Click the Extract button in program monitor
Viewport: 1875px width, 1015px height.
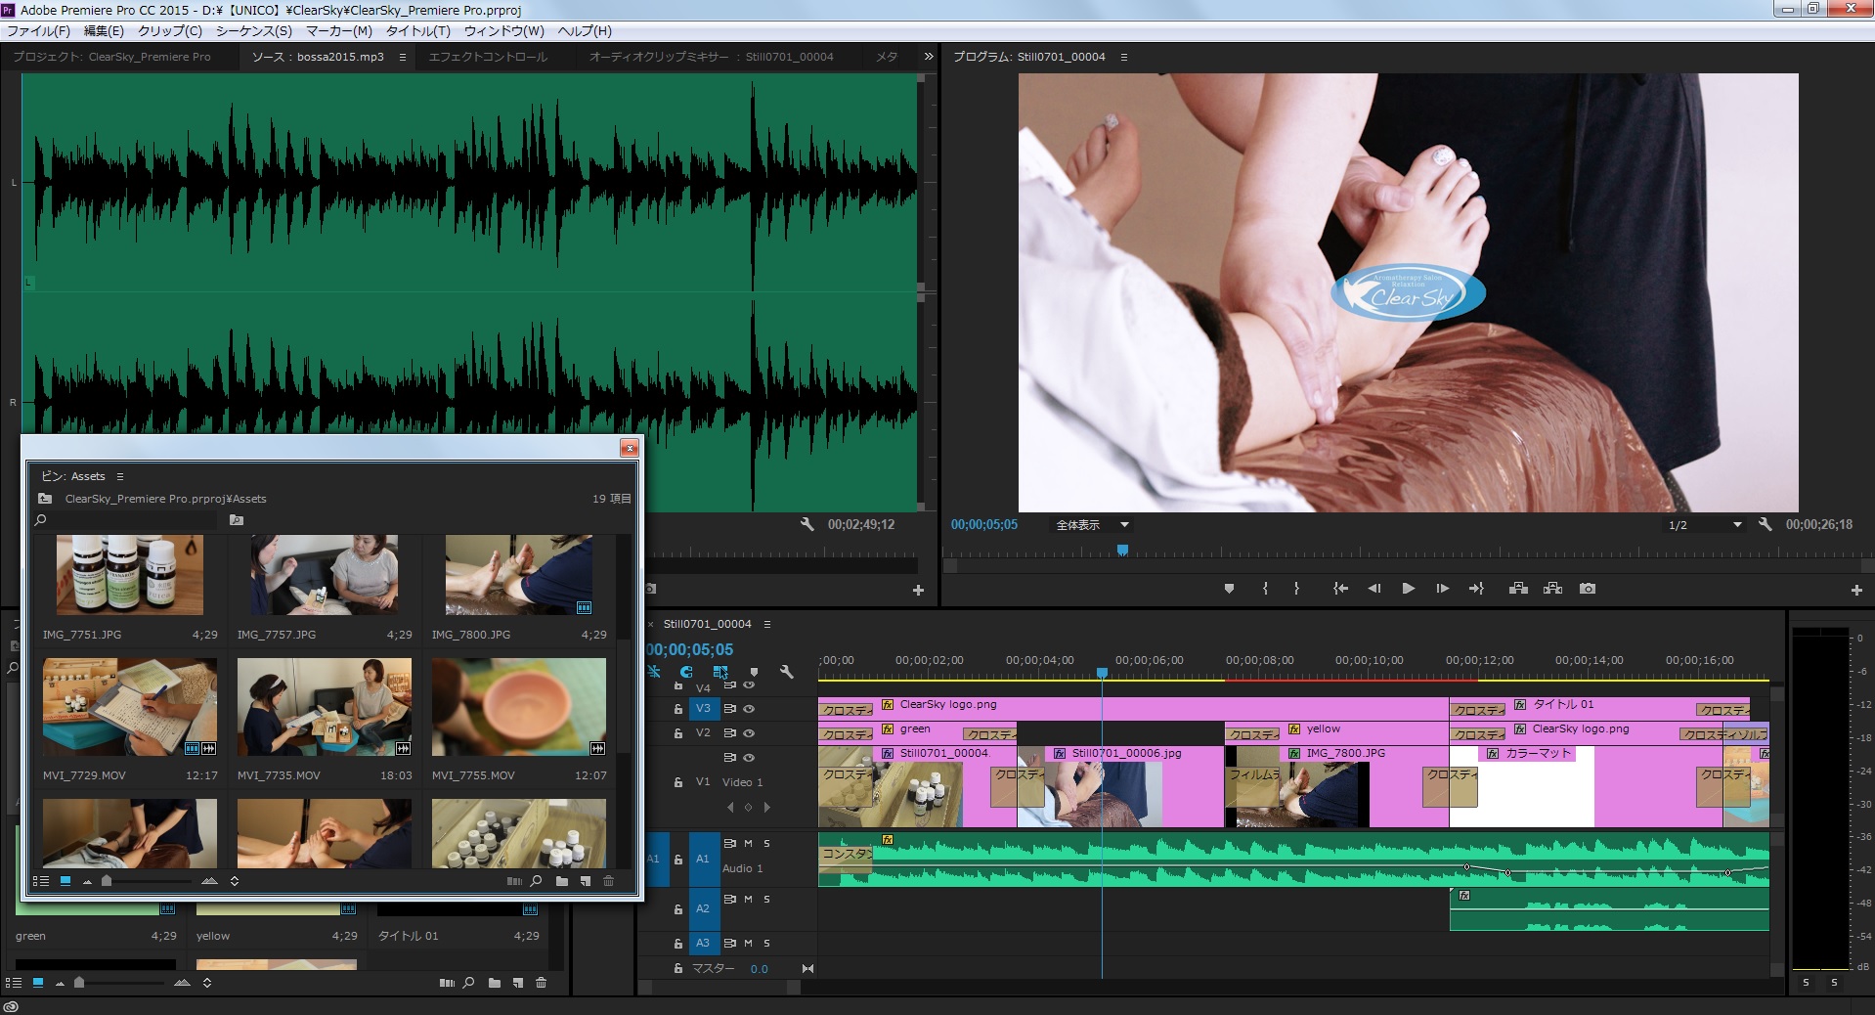coord(1552,589)
